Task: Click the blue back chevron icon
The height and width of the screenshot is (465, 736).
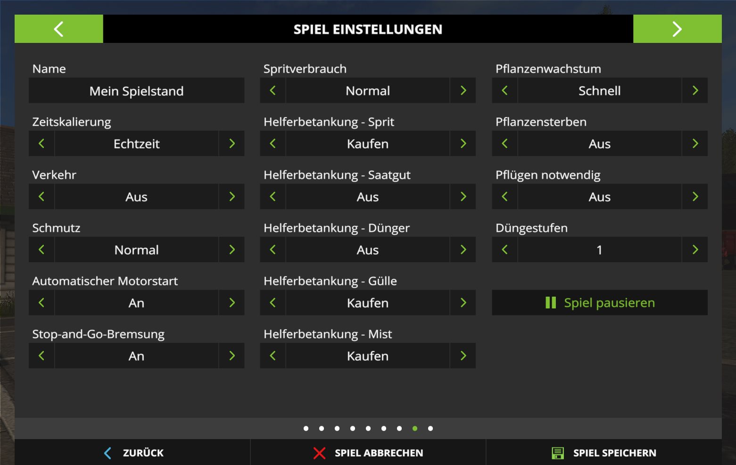Action: 108,453
